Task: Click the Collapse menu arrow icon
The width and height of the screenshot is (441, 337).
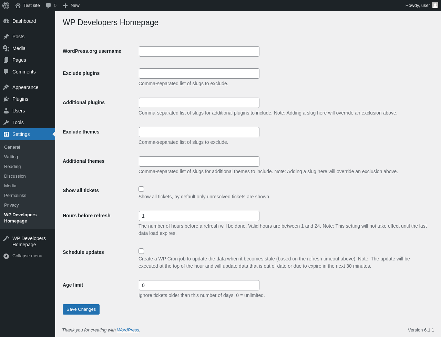Action: (x=6, y=256)
